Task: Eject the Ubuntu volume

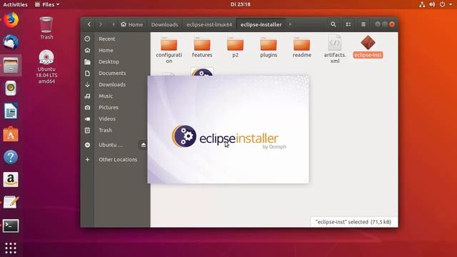Action: pyautogui.click(x=143, y=145)
